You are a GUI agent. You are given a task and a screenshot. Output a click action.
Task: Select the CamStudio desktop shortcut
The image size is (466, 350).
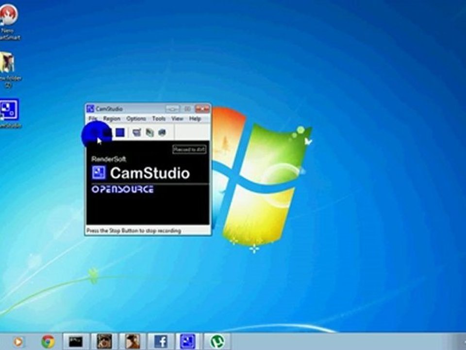pyautogui.click(x=10, y=113)
